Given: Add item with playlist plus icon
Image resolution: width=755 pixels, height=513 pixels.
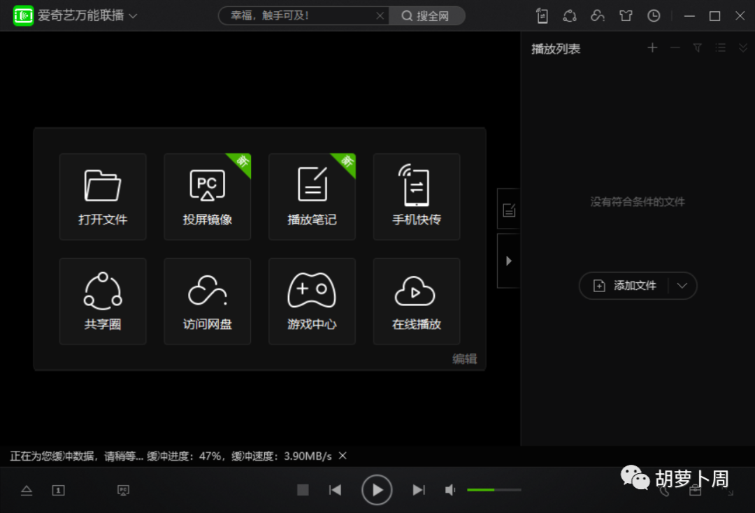Looking at the screenshot, I should click(652, 48).
